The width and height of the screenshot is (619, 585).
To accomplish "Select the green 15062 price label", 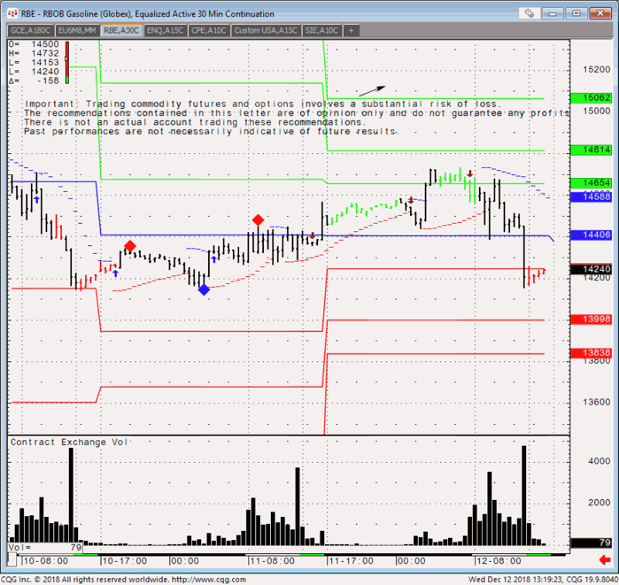I will pyautogui.click(x=591, y=97).
